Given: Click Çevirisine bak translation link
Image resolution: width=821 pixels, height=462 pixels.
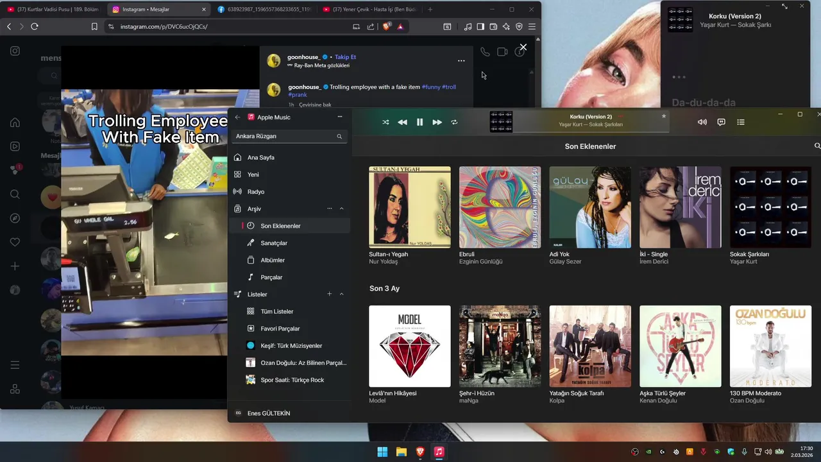Looking at the screenshot, I should tap(315, 105).
